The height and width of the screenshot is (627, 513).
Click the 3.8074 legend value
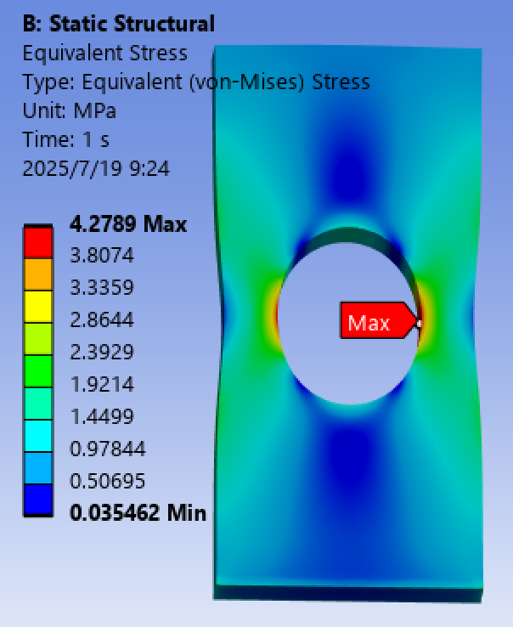click(102, 255)
